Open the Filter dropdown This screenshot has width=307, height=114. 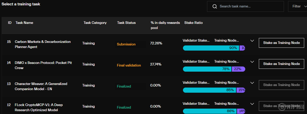point(297,6)
